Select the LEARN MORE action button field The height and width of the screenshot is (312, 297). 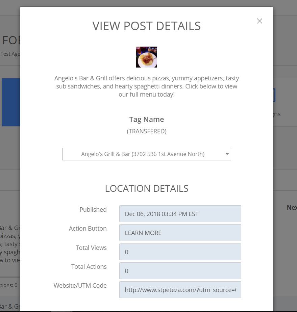(180, 233)
